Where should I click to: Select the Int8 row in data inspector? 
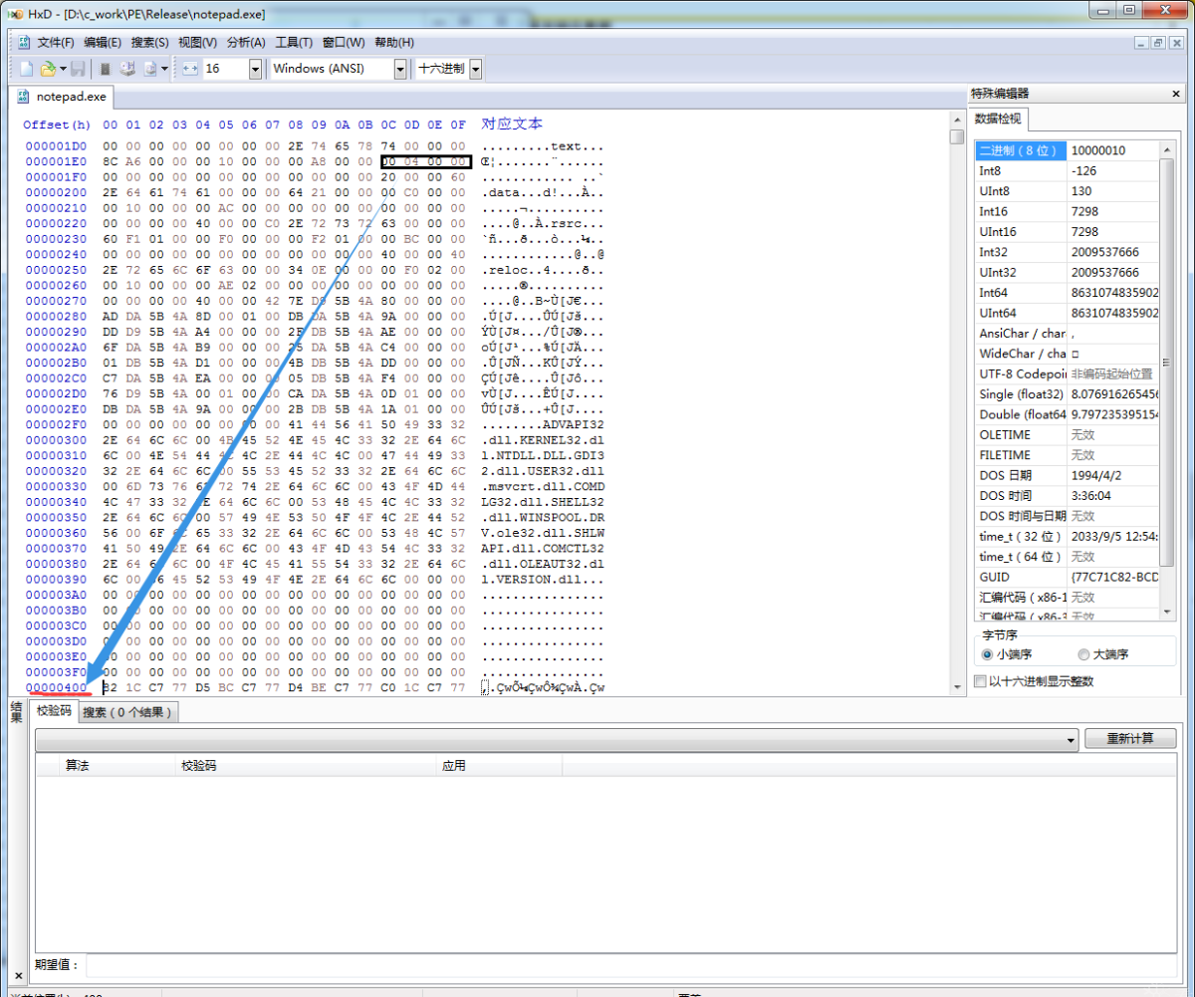tap(1067, 170)
